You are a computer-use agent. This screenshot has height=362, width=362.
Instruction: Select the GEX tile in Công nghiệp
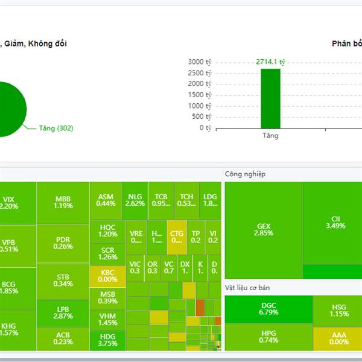coord(264,230)
